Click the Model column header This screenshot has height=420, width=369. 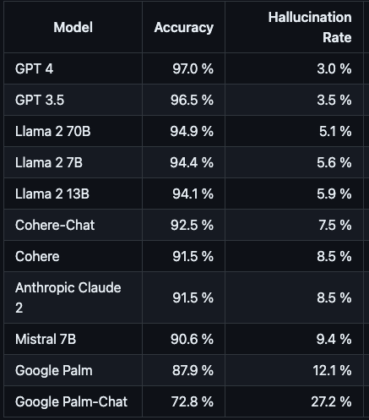[73, 27]
